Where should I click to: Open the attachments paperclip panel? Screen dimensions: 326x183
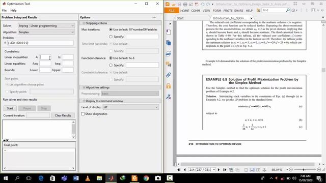(169, 75)
